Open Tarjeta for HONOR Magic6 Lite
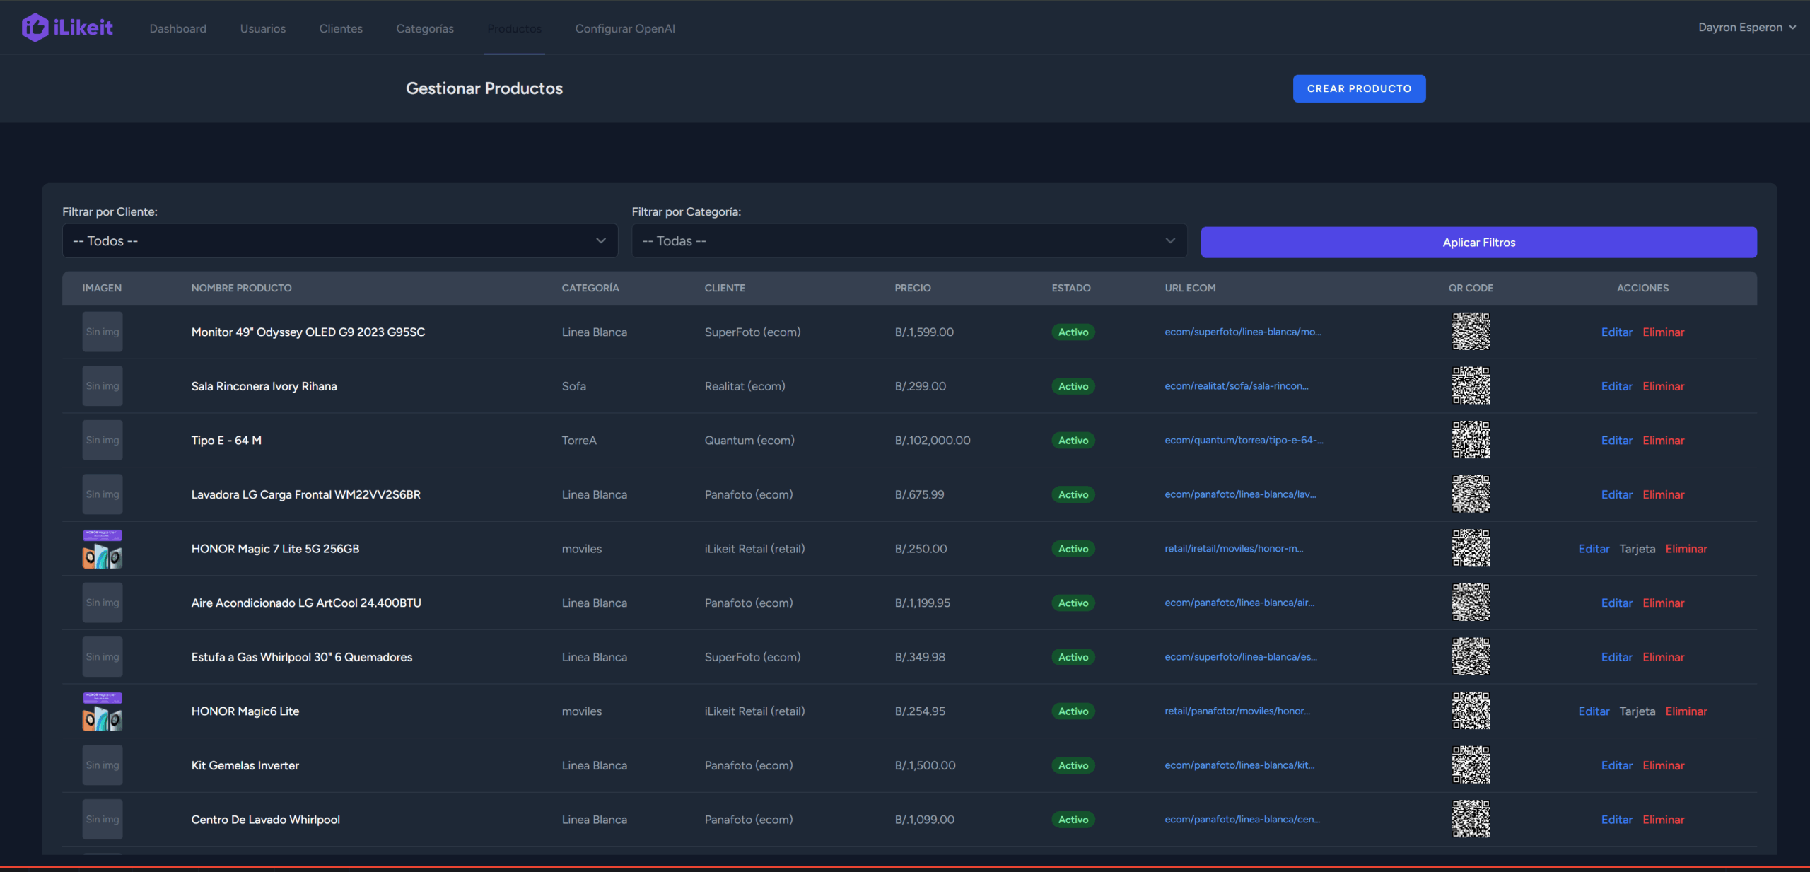 [1637, 711]
